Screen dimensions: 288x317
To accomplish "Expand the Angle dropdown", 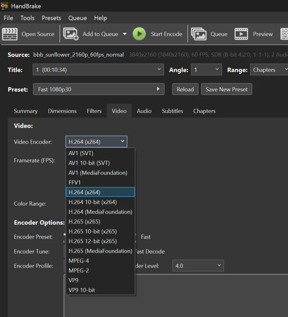I will click(x=206, y=70).
